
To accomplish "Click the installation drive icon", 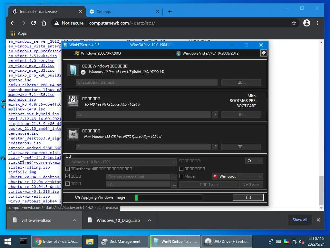I will click(73, 134).
